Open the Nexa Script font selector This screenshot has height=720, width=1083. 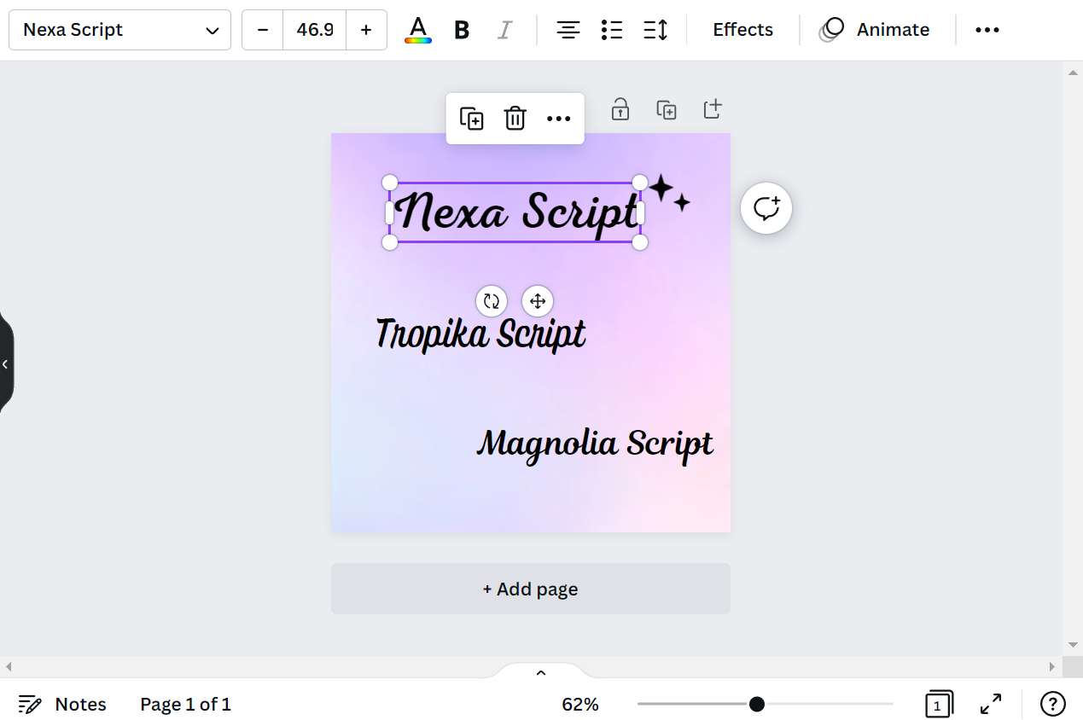pos(119,29)
